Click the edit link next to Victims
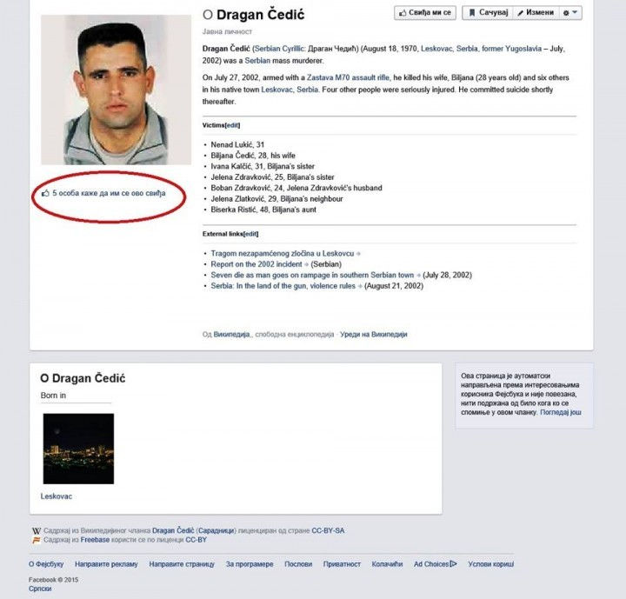The height and width of the screenshot is (599, 626). click(233, 125)
